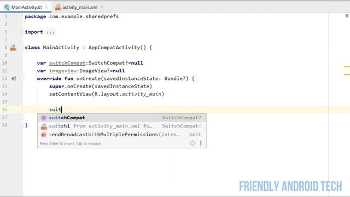Click the inspection pause indicator in top-right corner
Image resolution: width=350 pixels, height=197 pixels.
[347, 16]
